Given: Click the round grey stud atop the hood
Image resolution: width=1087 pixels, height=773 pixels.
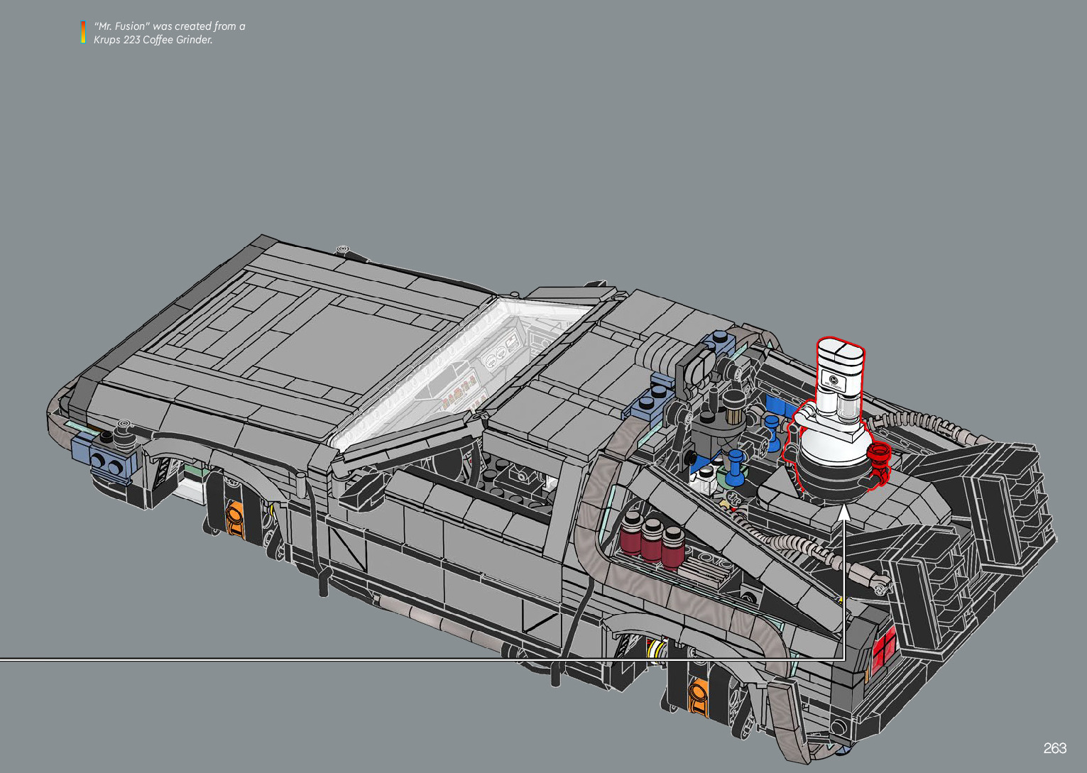Looking at the screenshot, I should click(x=343, y=250).
